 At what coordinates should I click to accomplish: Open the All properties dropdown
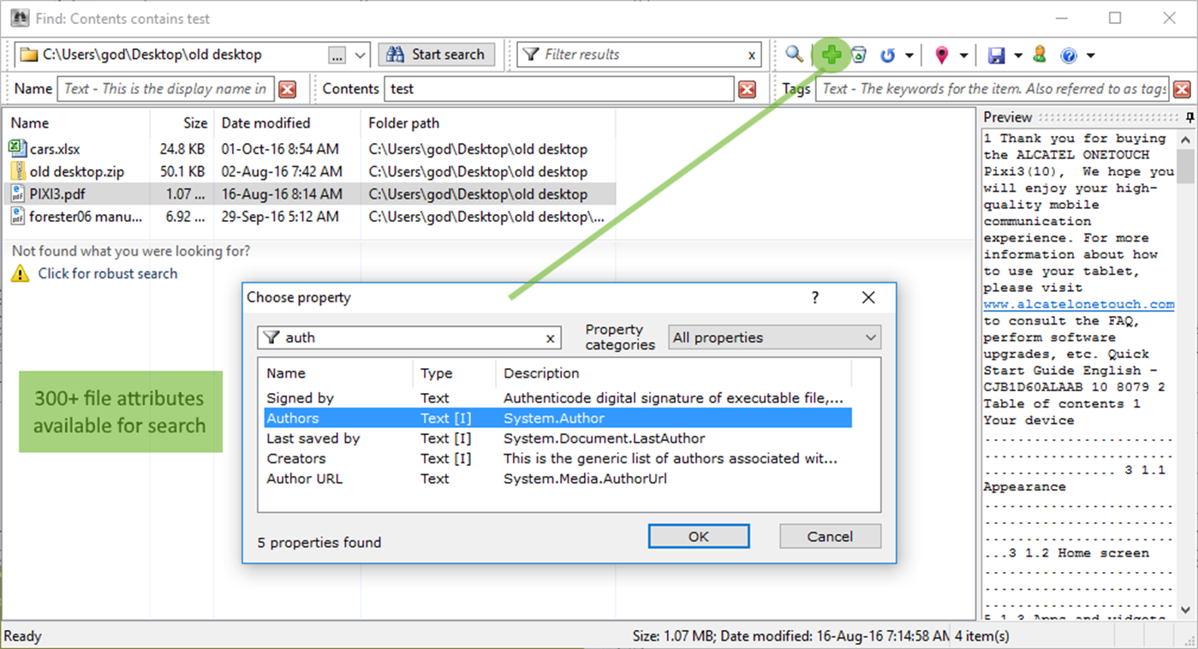pyautogui.click(x=773, y=337)
